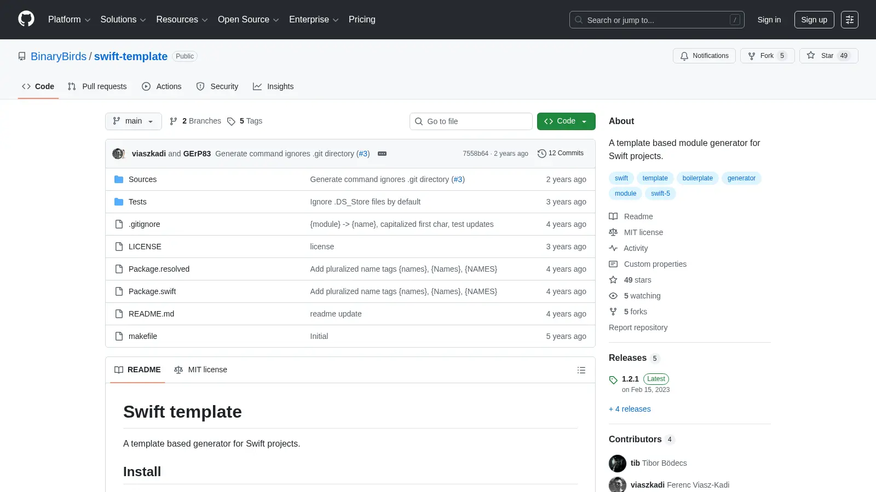Show commit message details ellipsis

(x=382, y=154)
